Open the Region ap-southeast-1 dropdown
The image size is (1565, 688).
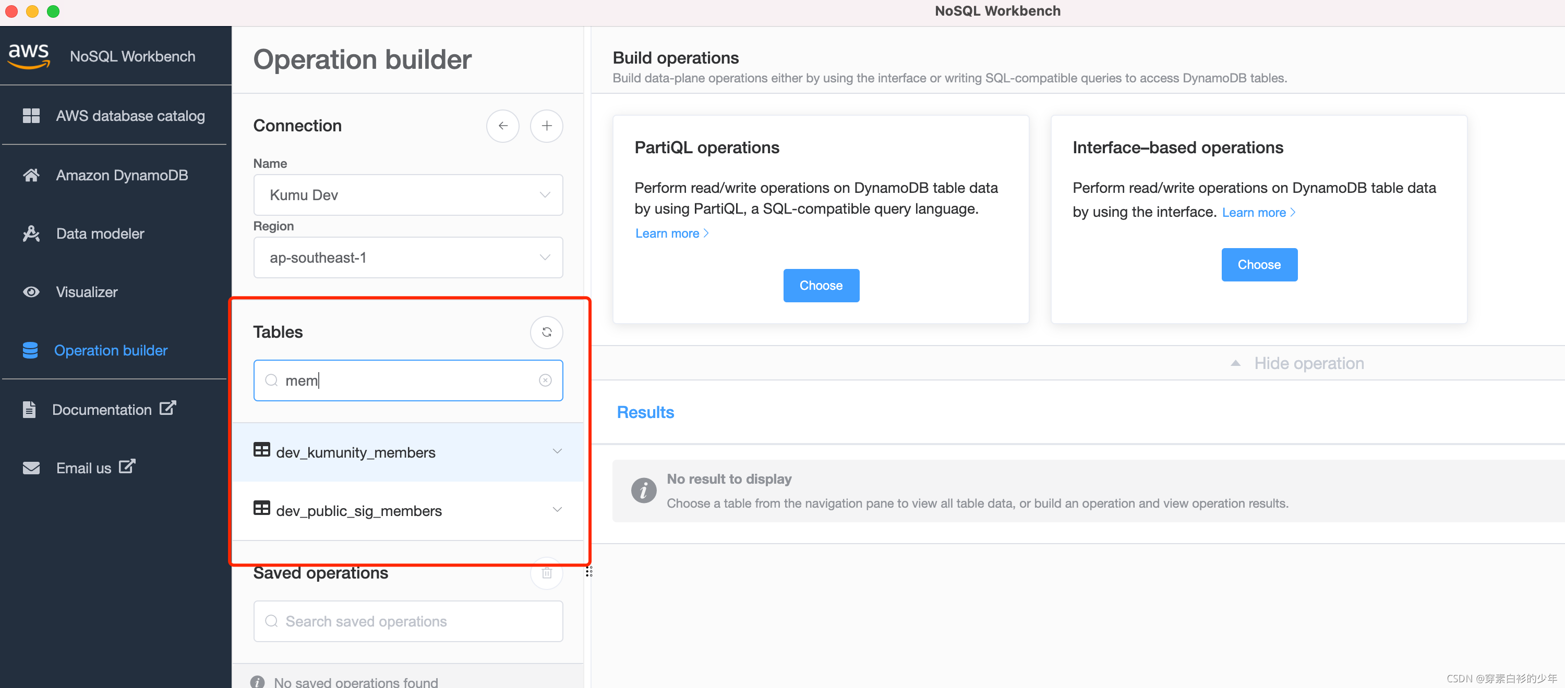[x=407, y=257]
